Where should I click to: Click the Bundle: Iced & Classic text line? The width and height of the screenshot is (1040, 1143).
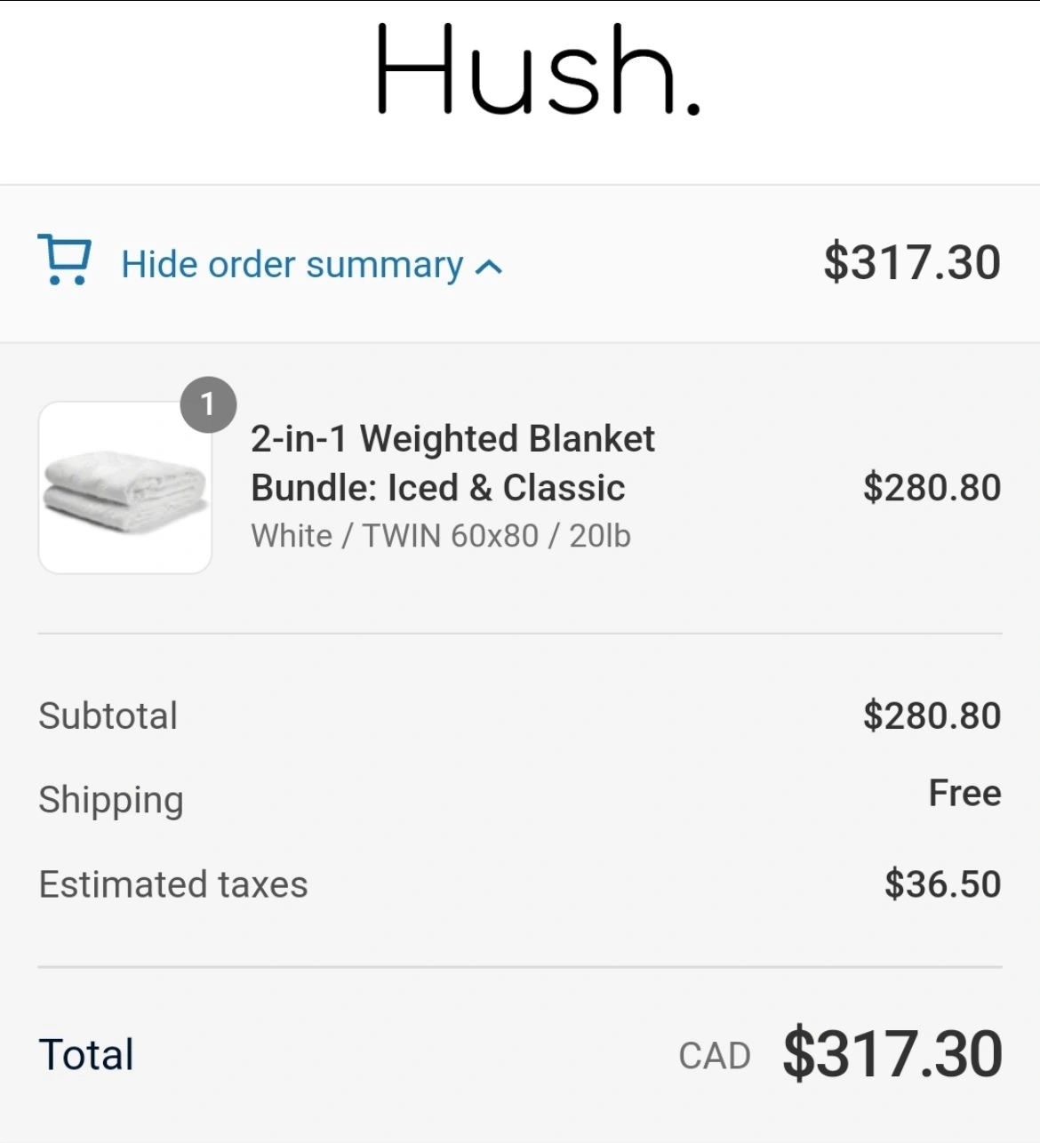[x=437, y=488]
